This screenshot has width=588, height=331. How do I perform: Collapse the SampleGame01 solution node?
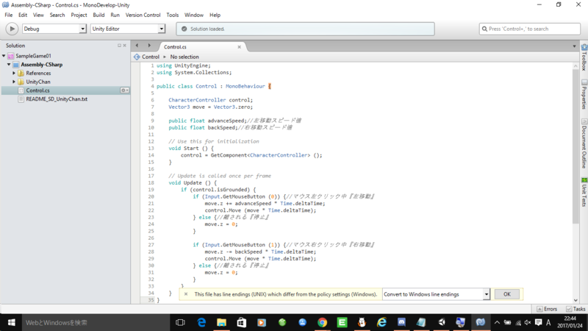point(4,56)
